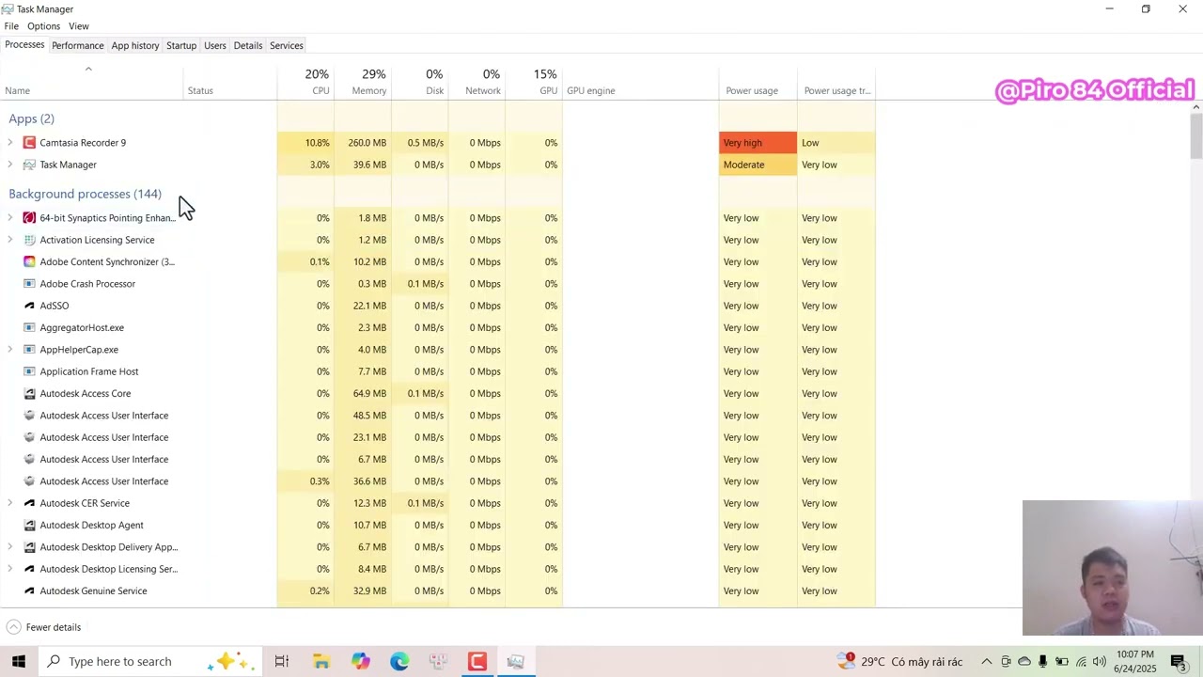Sort processes by CPU column
The height and width of the screenshot is (677, 1203).
point(305,82)
